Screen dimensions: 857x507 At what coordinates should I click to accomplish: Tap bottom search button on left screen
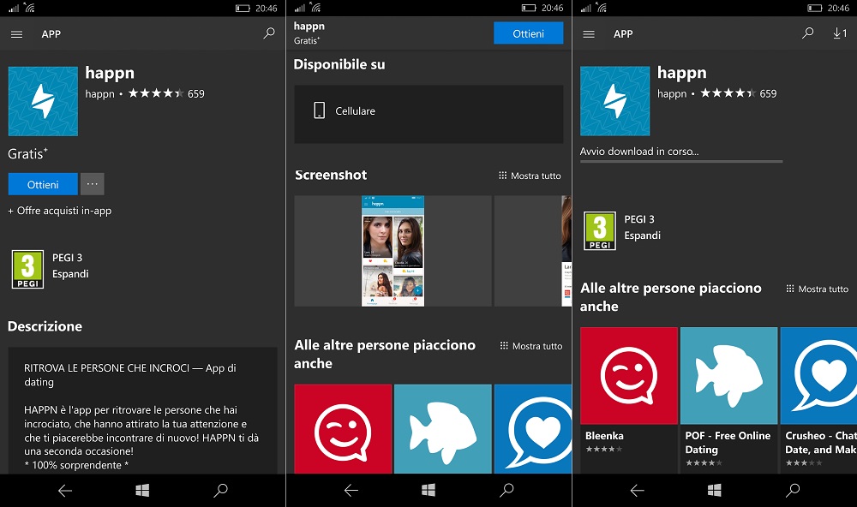coord(220,490)
